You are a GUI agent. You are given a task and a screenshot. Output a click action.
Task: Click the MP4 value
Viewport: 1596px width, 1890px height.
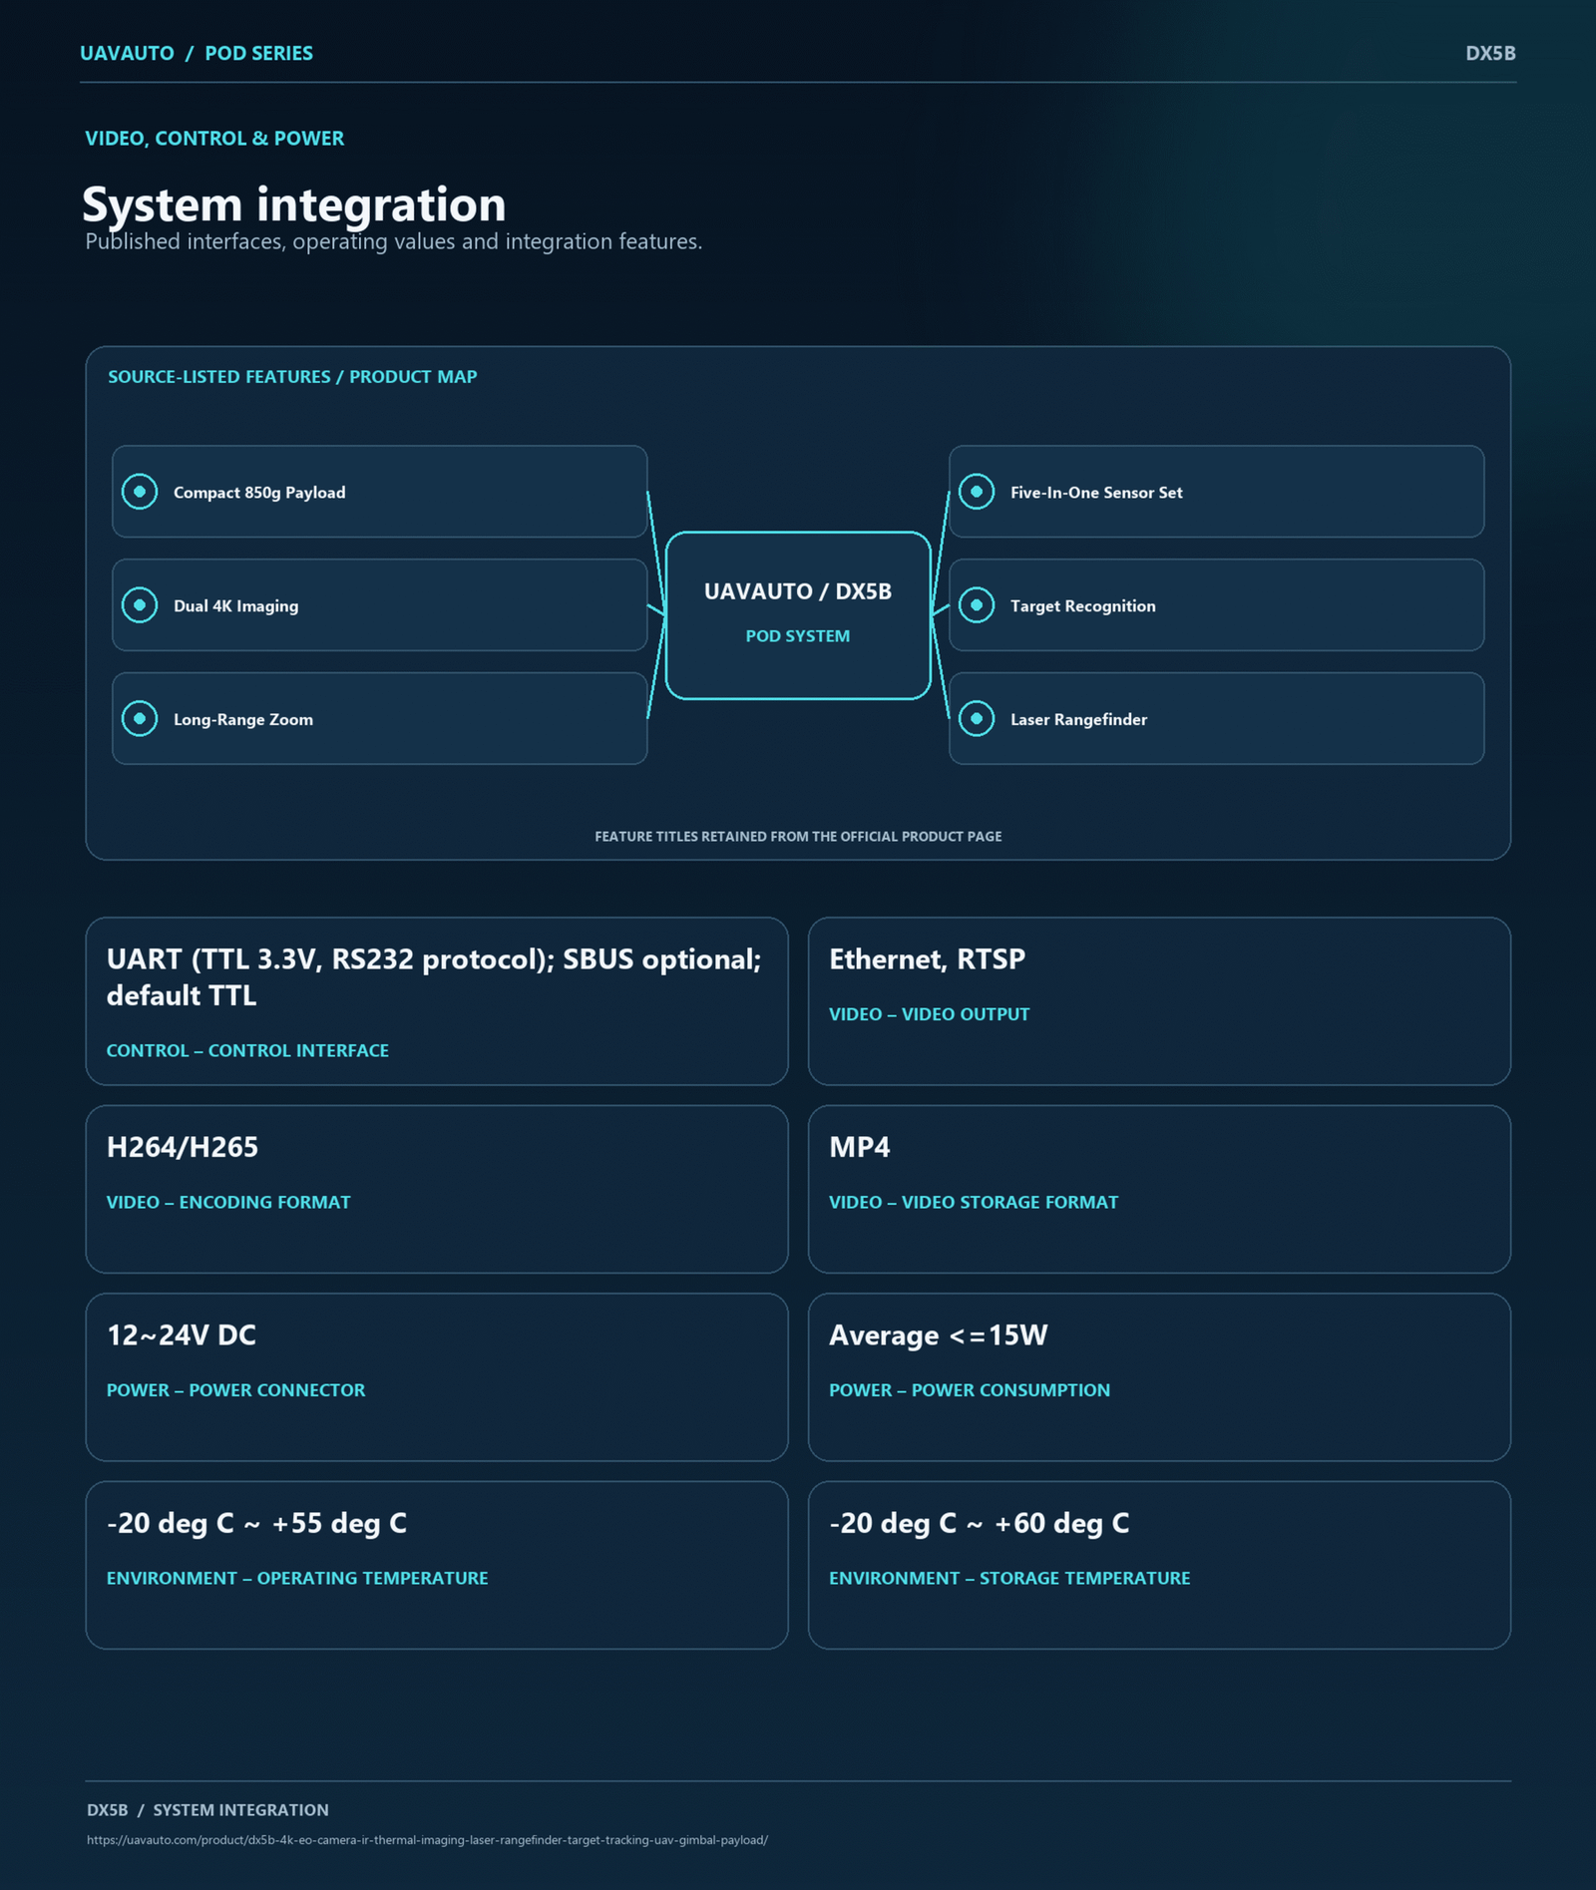[860, 1148]
